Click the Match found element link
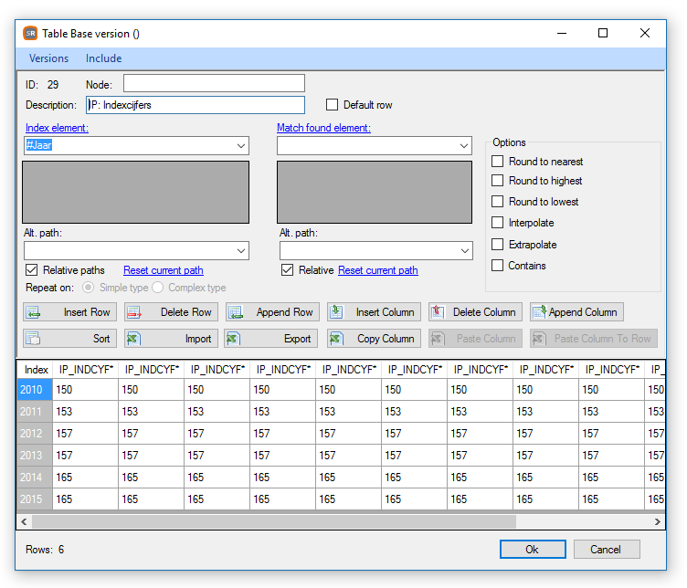The height and width of the screenshot is (588, 687). click(x=323, y=128)
